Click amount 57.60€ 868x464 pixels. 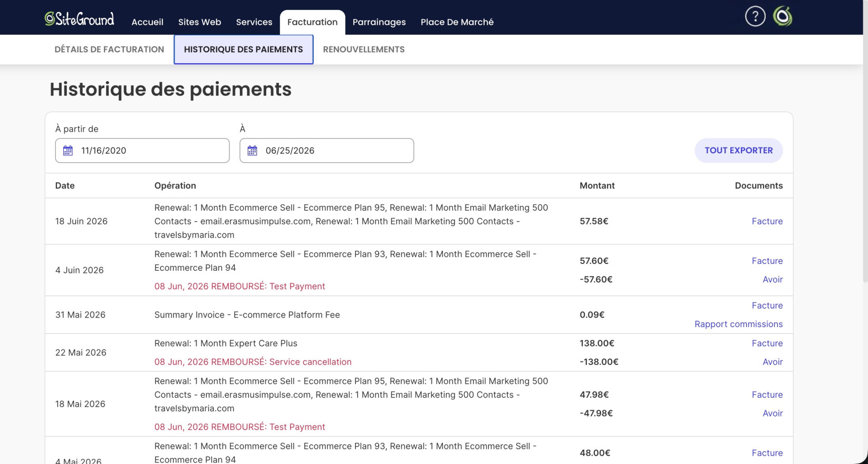pyautogui.click(x=594, y=261)
